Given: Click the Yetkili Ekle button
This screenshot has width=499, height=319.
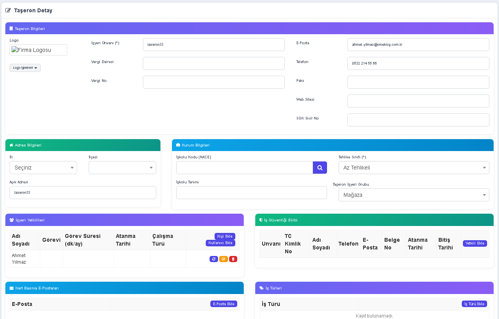Looking at the screenshot, I should click(x=475, y=243).
